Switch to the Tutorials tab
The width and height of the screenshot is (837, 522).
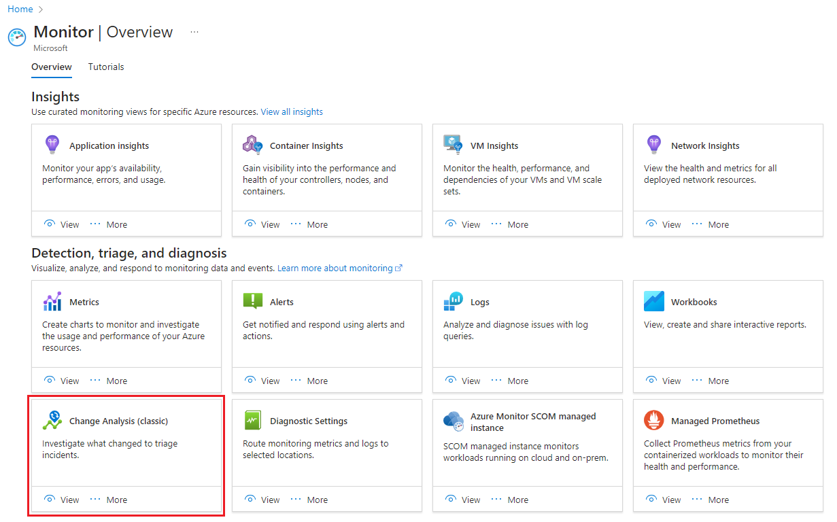106,67
